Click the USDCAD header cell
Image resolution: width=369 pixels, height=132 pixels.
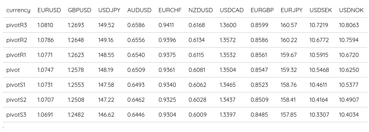(x=232, y=10)
